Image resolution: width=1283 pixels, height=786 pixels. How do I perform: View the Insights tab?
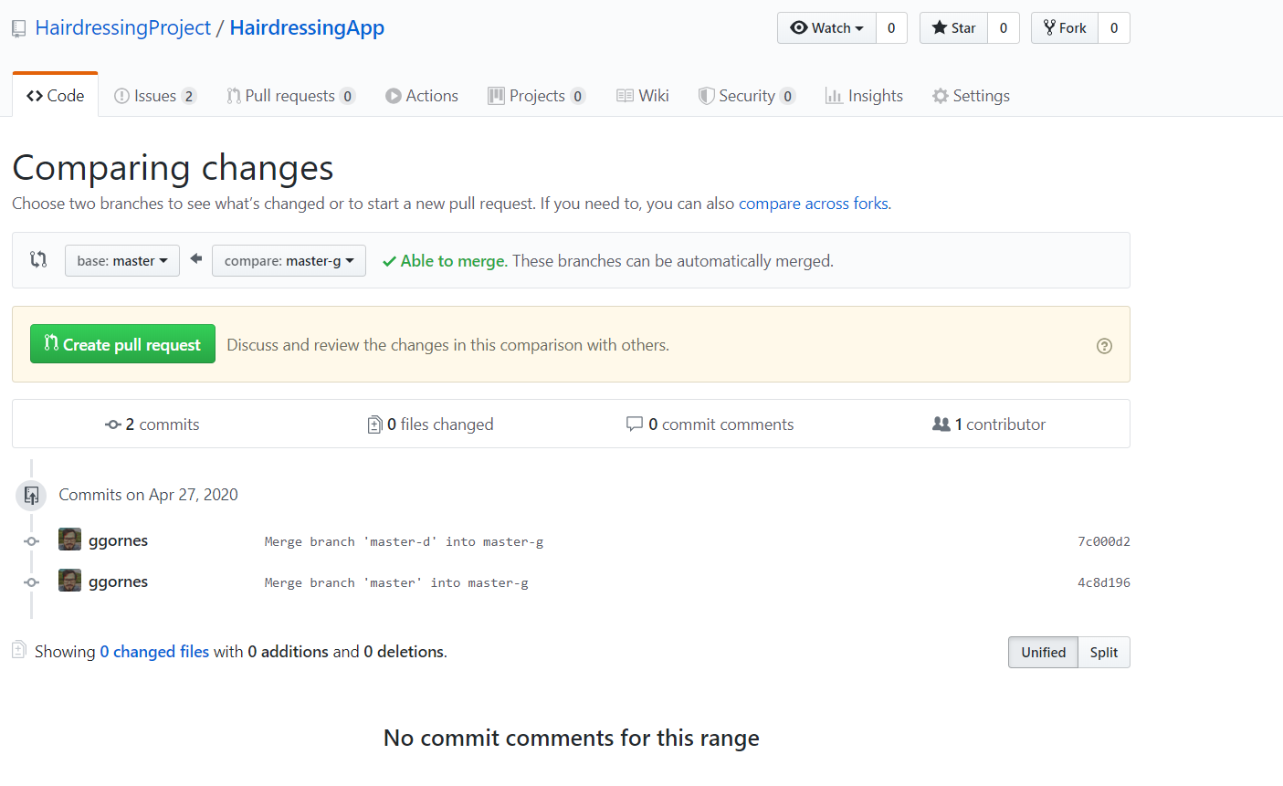(x=864, y=96)
